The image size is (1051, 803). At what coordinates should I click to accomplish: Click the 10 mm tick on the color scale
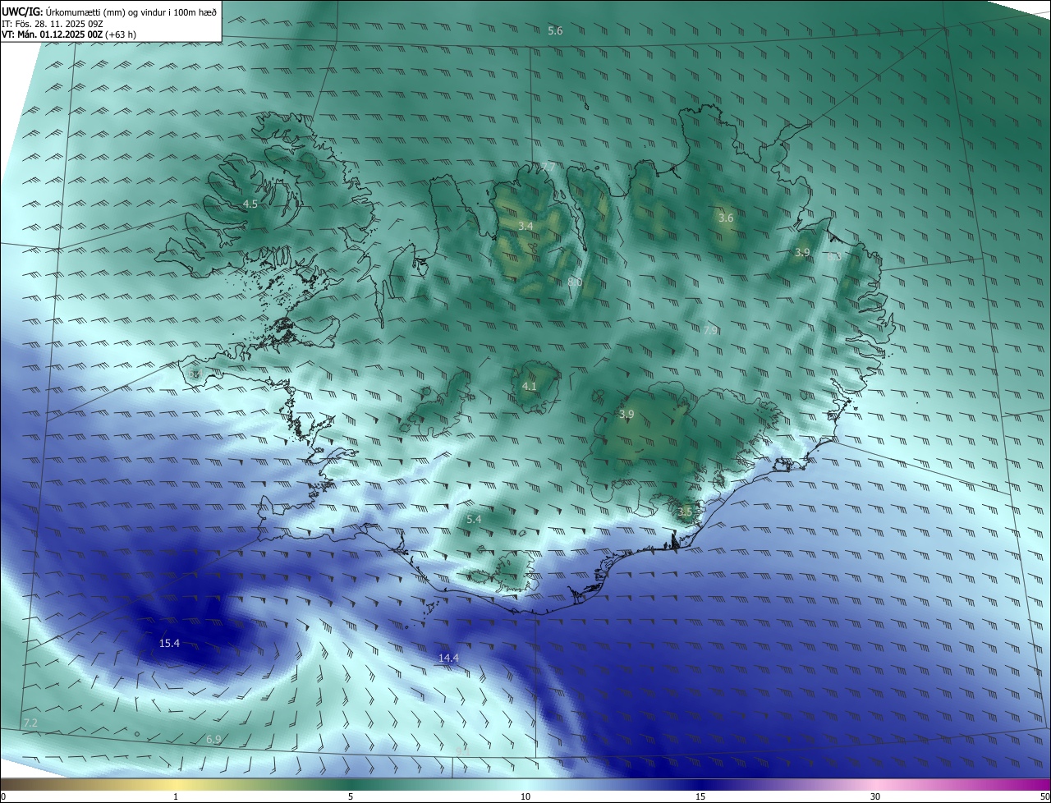(x=525, y=796)
